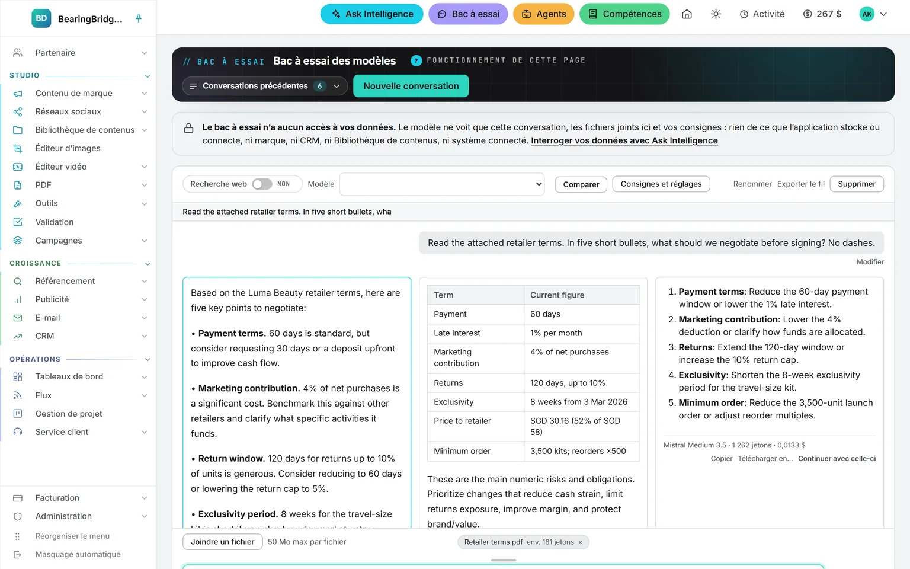Image resolution: width=910 pixels, height=569 pixels.
Task: Click the sun theme icon
Action: click(716, 14)
